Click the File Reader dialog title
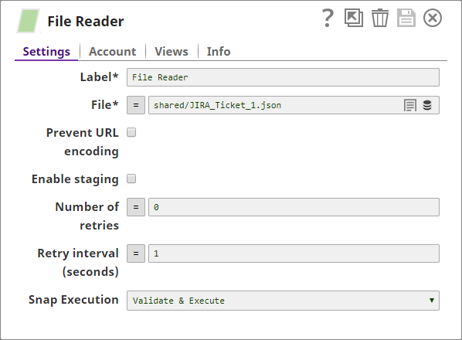 point(86,21)
